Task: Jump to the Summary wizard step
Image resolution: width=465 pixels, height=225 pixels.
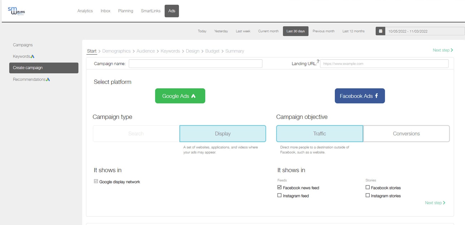Action: point(235,51)
